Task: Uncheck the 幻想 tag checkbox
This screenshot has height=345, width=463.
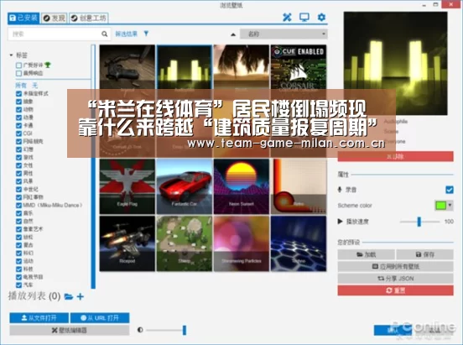Action: click(18, 149)
